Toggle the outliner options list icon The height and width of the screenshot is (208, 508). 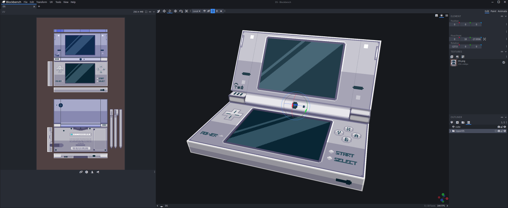click(x=468, y=122)
